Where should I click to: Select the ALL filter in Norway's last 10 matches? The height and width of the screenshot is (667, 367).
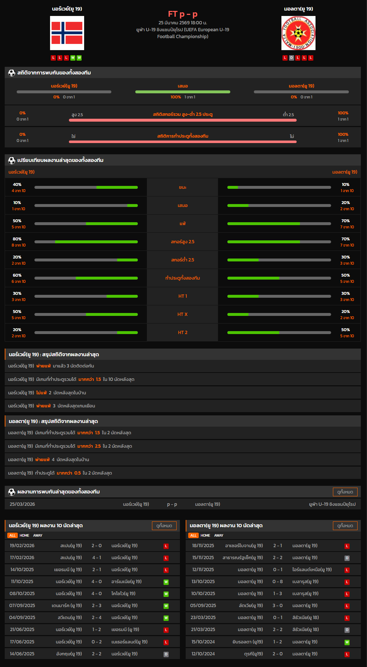tap(12, 536)
